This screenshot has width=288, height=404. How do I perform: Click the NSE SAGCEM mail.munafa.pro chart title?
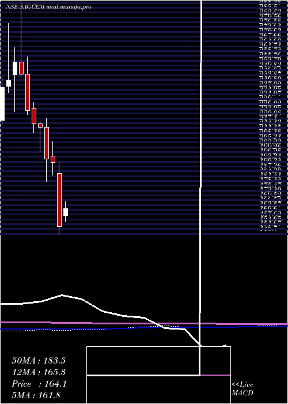click(48, 7)
